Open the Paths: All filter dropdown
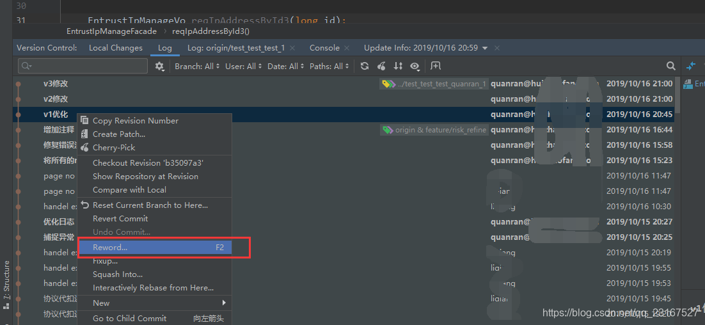Screen dimensions: 705x325 click(x=329, y=66)
